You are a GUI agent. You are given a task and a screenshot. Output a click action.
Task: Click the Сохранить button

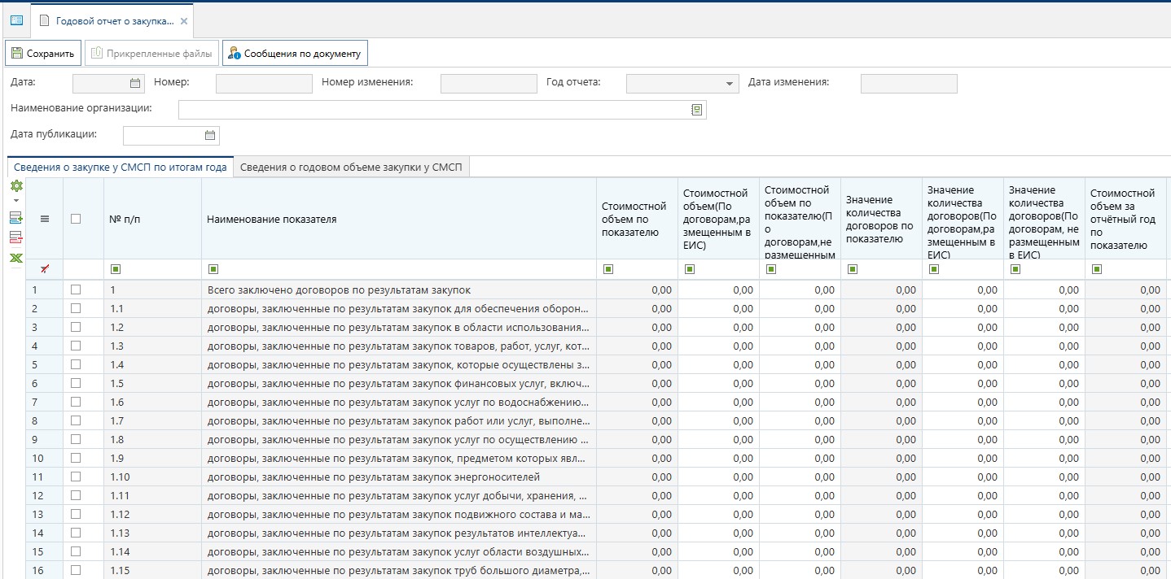click(x=43, y=54)
